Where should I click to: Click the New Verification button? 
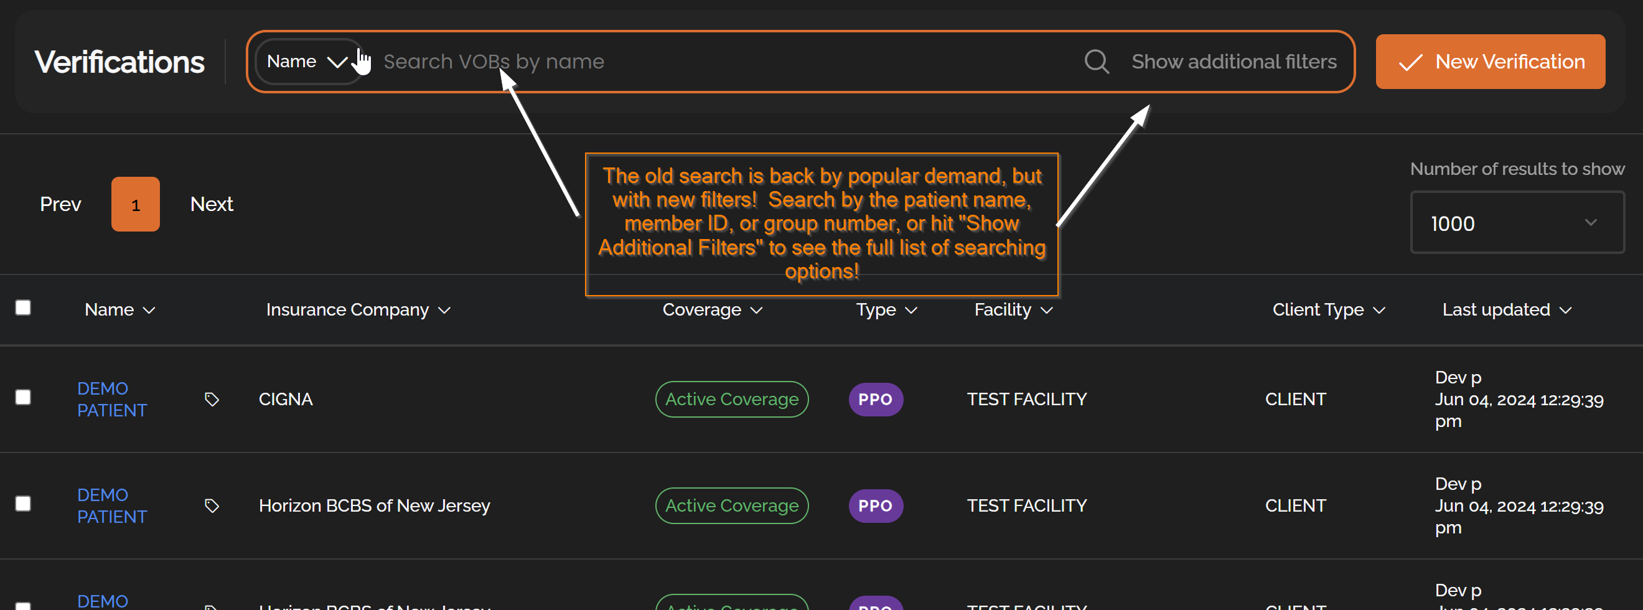click(x=1490, y=62)
